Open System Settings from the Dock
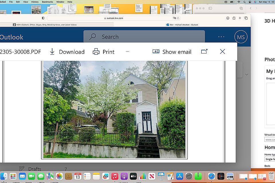The width and height of the screenshot is (275, 183). pos(189,176)
